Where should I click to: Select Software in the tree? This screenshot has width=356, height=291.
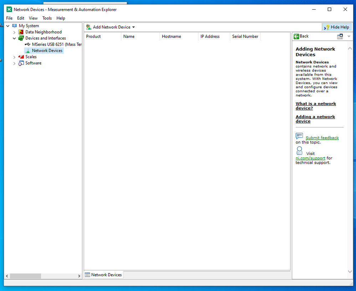pyautogui.click(x=33, y=63)
